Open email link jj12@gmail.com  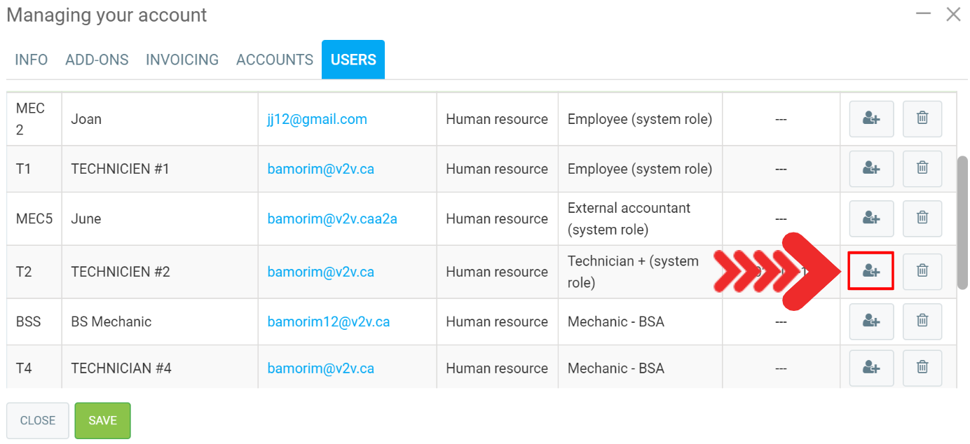317,119
